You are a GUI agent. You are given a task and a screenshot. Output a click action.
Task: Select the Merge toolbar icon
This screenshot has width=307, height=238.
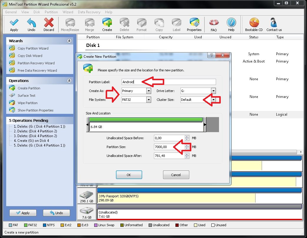click(89, 24)
